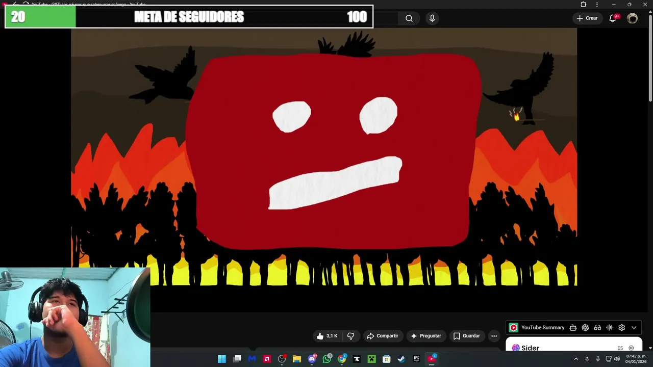
Task: Click the muted microphone tray icon
Action: (x=587, y=359)
